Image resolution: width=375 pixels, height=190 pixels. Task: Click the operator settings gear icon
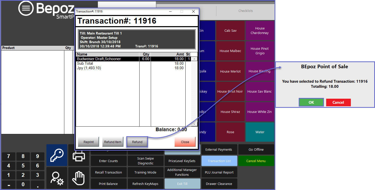point(57,178)
